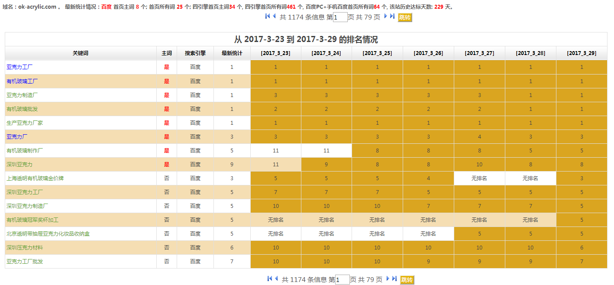Focus the page number field above the table
Image resolution: width=614 pixels, height=285 pixels.
pos(340,17)
